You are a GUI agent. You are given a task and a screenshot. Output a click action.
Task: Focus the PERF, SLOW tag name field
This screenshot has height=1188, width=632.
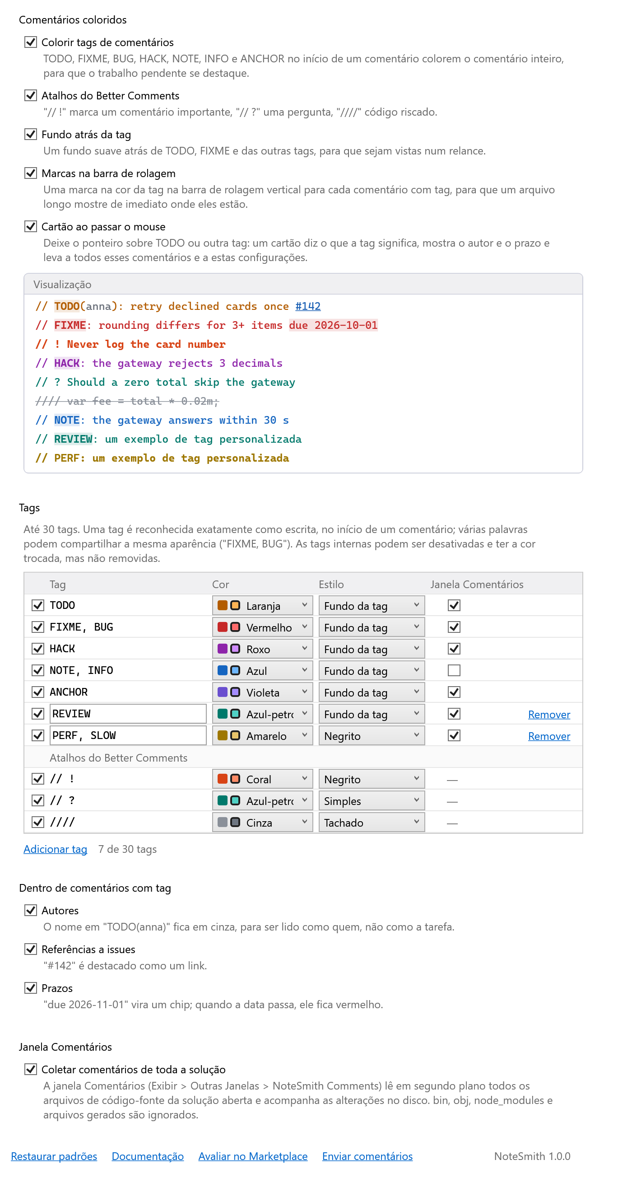(128, 735)
